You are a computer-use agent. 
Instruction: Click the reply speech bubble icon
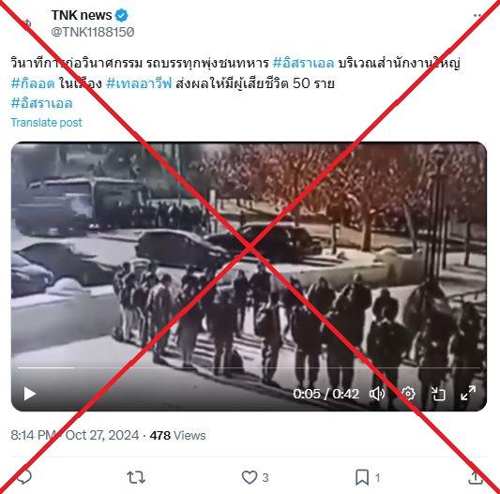(x=24, y=477)
